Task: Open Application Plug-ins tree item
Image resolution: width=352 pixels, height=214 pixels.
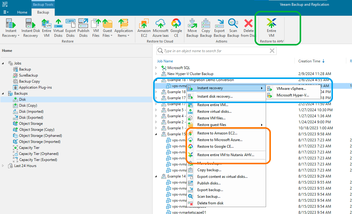Action: 35,87
